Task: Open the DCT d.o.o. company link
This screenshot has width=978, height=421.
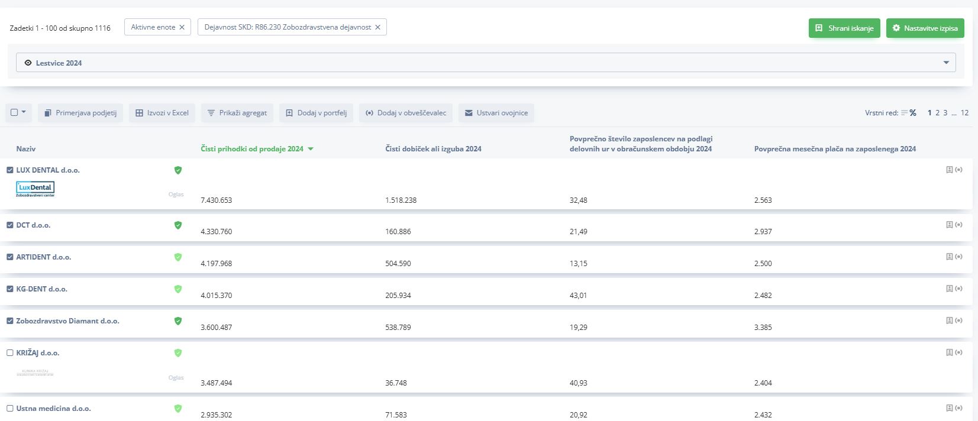Action: click(x=33, y=225)
